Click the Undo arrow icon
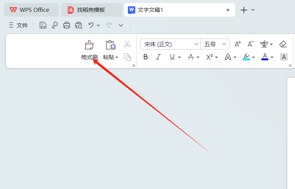Image resolution: width=295 pixels, height=189 pixels. point(91,25)
